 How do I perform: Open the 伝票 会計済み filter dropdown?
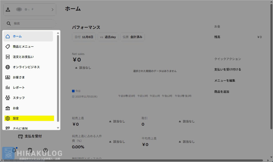132,37
